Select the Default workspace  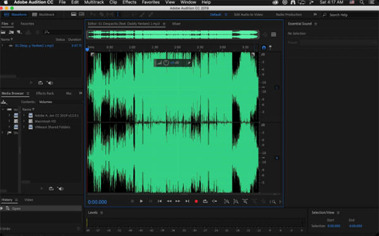click(x=215, y=15)
